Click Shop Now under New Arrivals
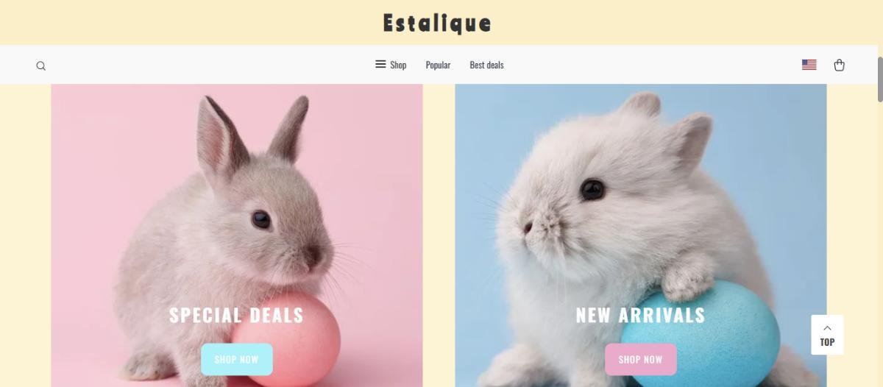The image size is (883, 387). (x=640, y=359)
